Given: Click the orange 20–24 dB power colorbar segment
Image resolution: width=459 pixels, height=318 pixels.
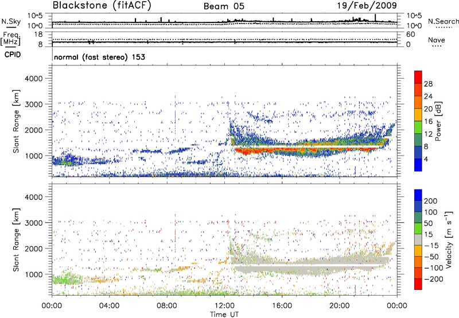Looking at the screenshot, I should (418, 102).
